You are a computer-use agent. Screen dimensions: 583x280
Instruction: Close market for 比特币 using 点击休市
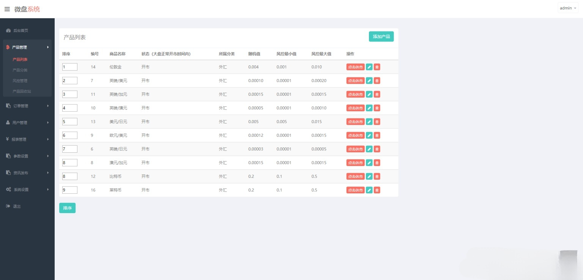355,176
